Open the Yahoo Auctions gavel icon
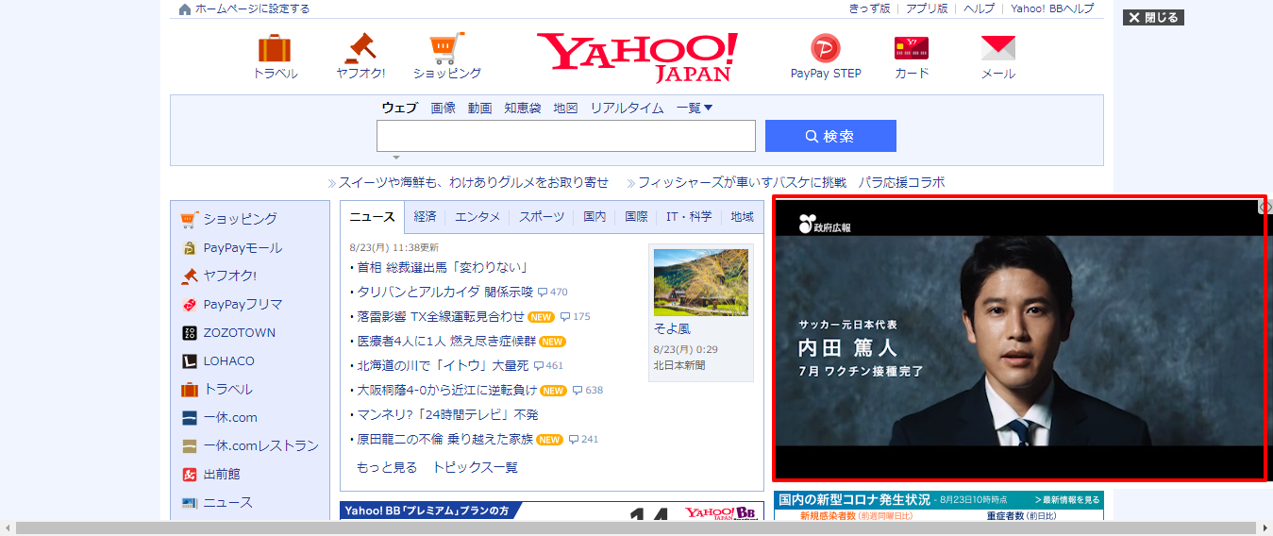This screenshot has width=1273, height=536. coord(360,48)
